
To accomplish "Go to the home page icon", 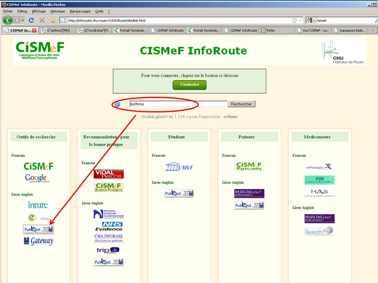I will coord(53,20).
